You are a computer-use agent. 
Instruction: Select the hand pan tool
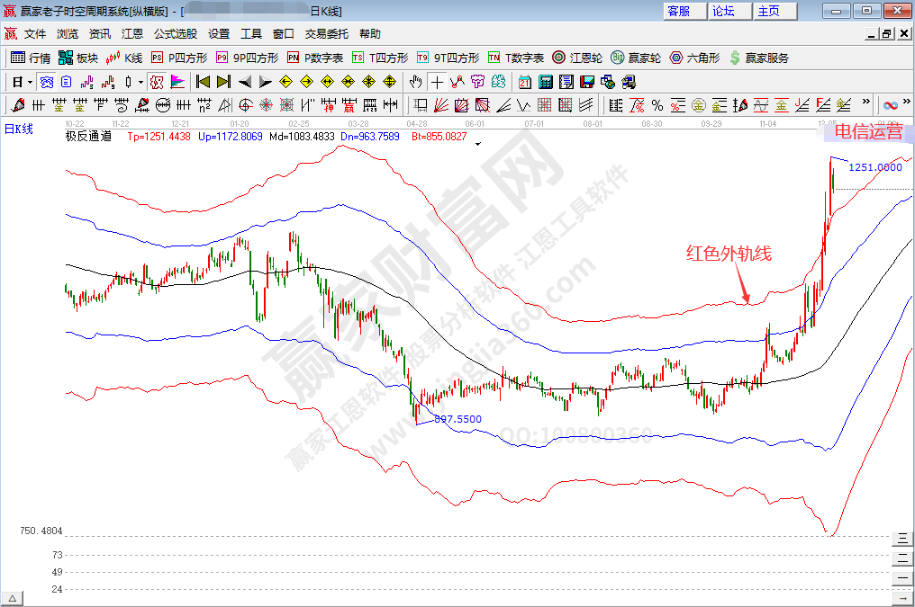click(x=416, y=82)
